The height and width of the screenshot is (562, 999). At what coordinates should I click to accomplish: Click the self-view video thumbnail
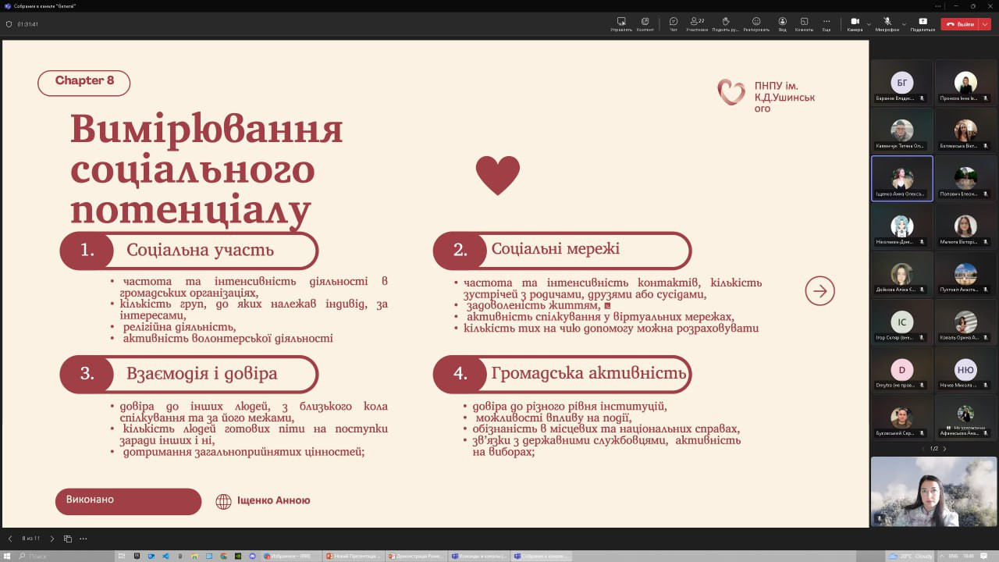(934, 492)
